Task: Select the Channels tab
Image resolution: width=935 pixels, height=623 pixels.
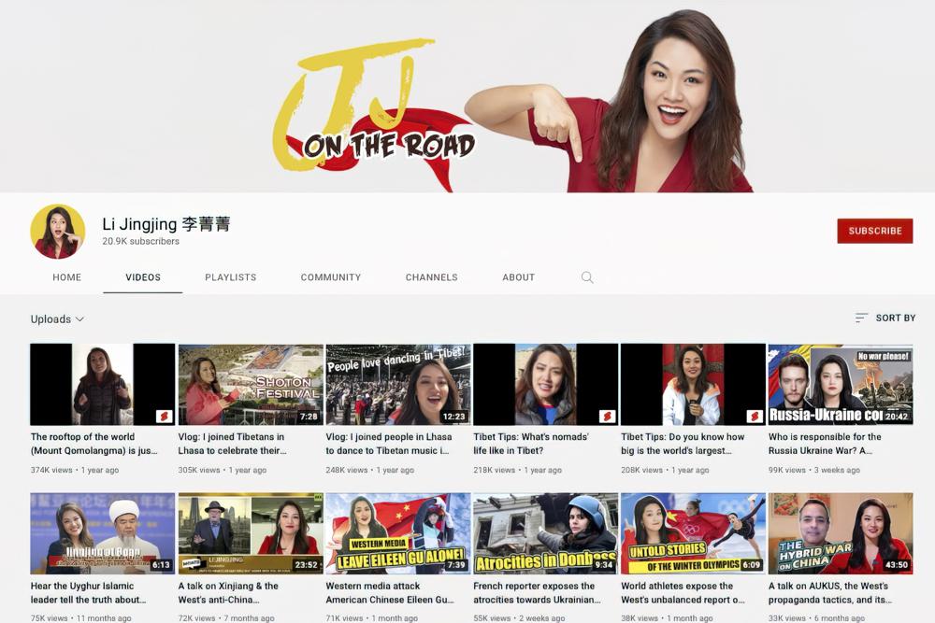Action: coord(431,277)
